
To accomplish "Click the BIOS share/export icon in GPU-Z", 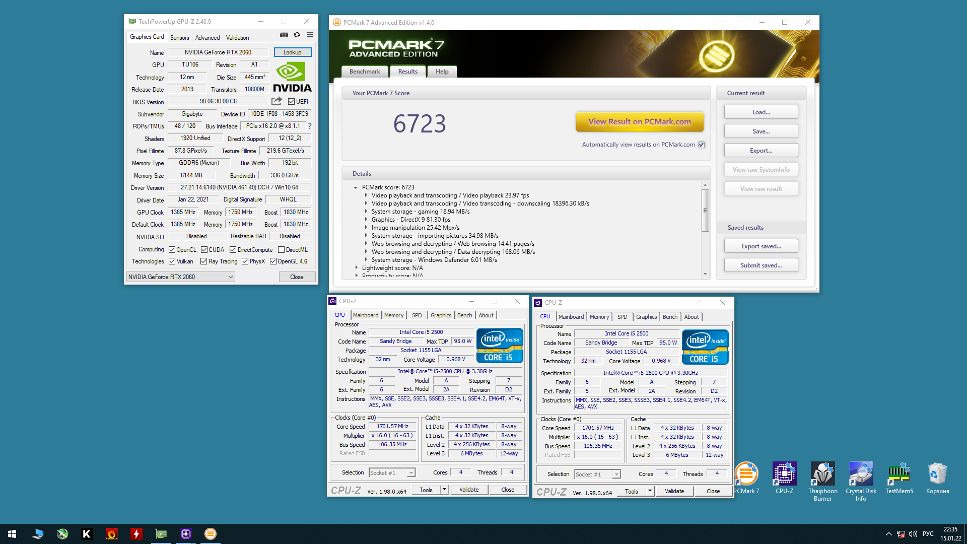I will point(277,101).
